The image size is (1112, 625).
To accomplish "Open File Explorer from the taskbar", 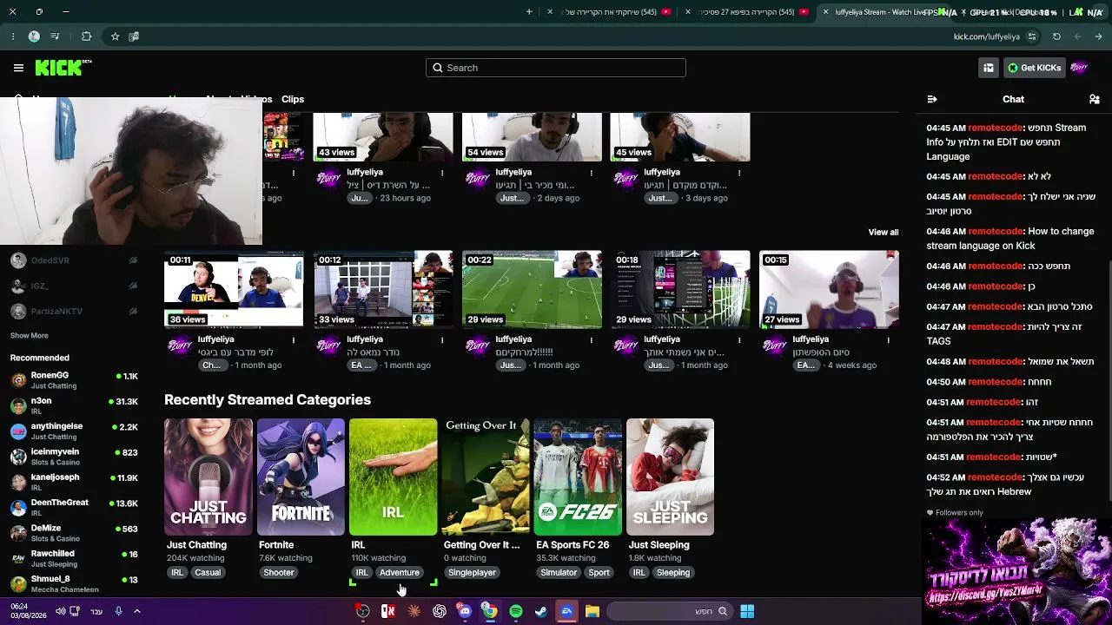I will [592, 611].
